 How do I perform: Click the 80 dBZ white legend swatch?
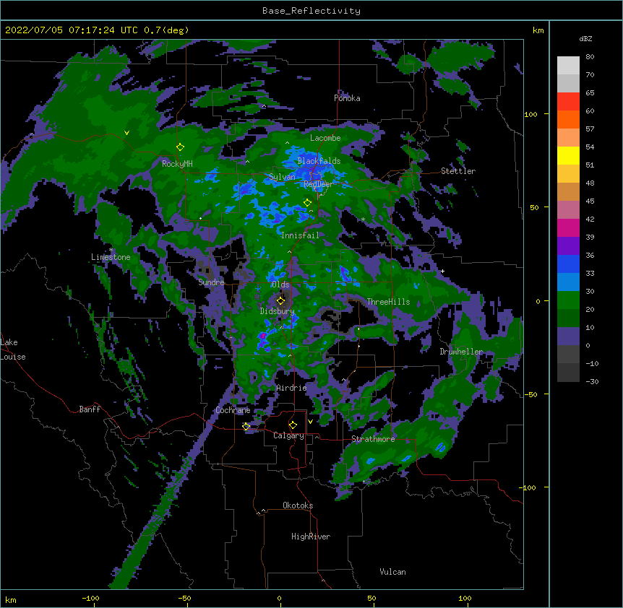pos(568,66)
